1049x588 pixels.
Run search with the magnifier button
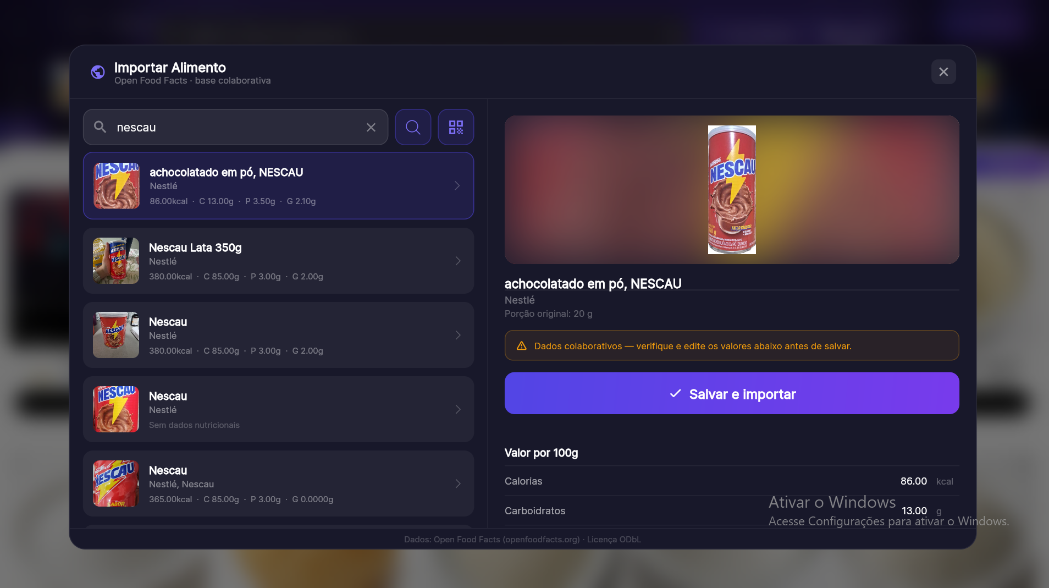[413, 127]
